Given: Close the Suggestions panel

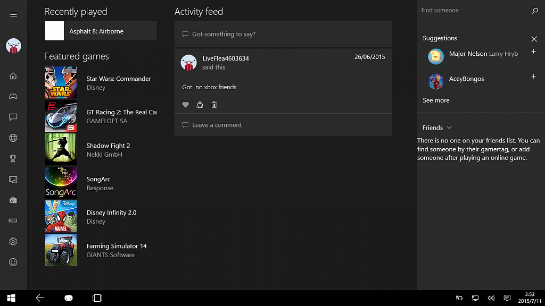Looking at the screenshot, I should [534, 39].
